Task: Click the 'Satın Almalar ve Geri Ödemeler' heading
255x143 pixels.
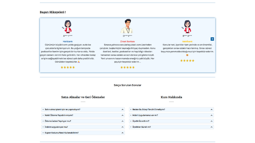Action: coord(83,97)
